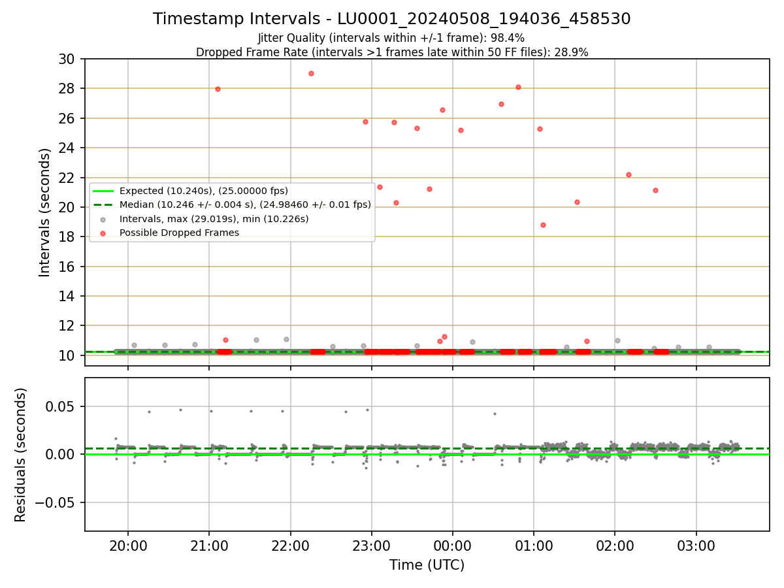Click the Residuals (seconds) y-axis label
The image size is (784, 588).
tap(21, 455)
